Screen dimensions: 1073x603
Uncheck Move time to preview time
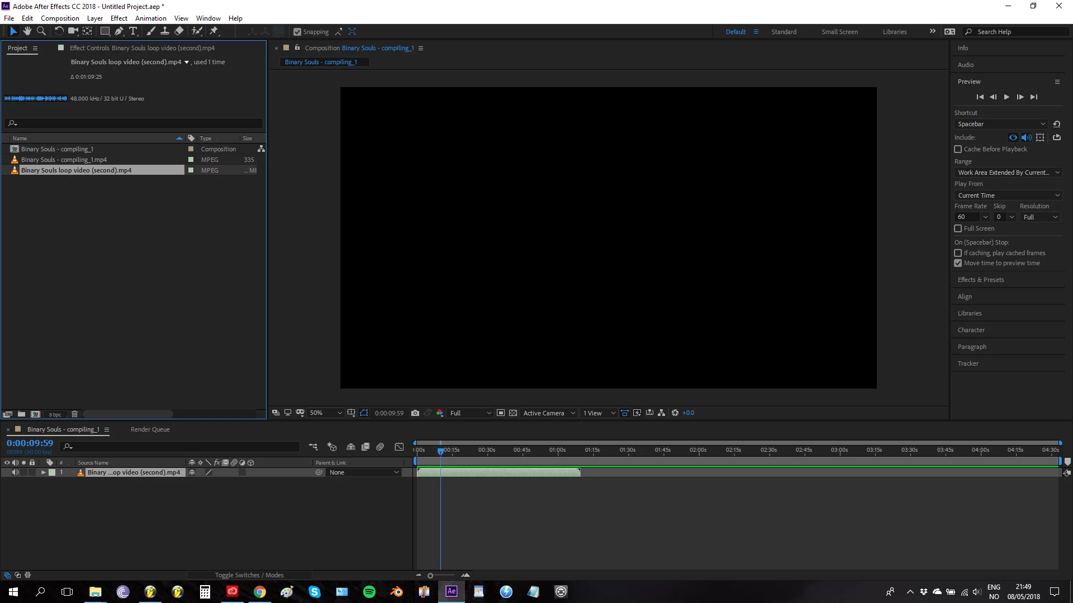point(958,263)
